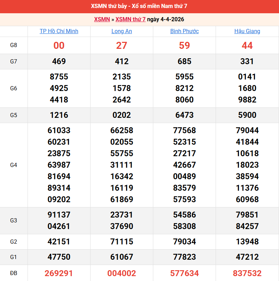Click the G2 number 71115 in Long An

[x=122, y=242]
